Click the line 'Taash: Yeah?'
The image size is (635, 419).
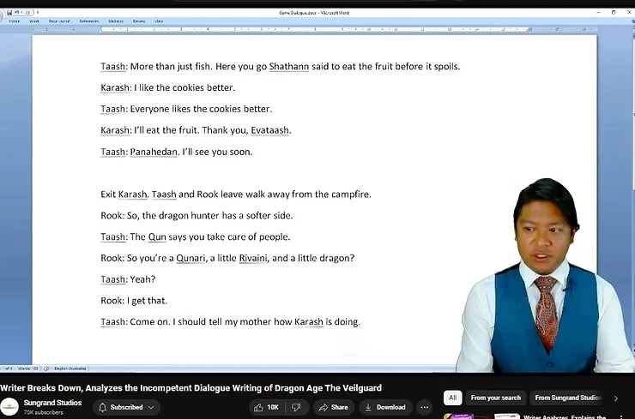coord(128,279)
